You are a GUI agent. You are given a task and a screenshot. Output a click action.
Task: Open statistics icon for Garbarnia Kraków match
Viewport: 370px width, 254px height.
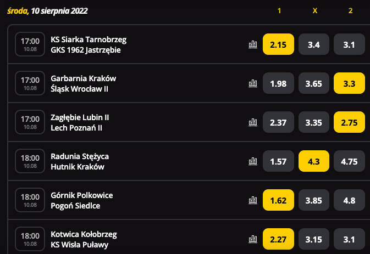tap(253, 83)
